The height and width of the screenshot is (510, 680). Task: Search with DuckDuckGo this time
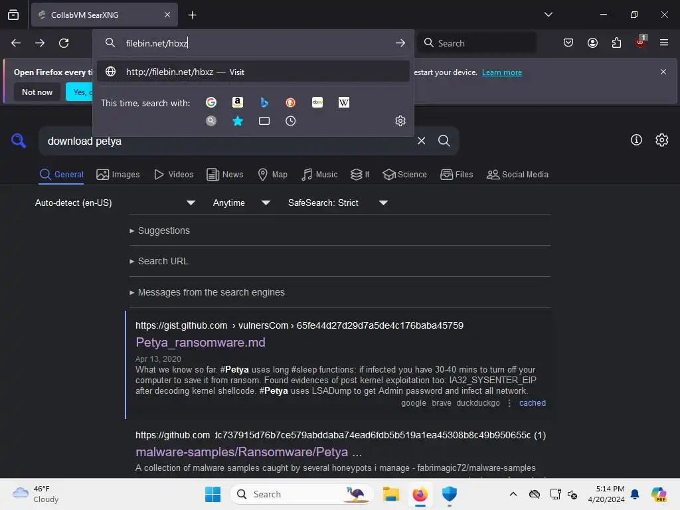coord(291,102)
